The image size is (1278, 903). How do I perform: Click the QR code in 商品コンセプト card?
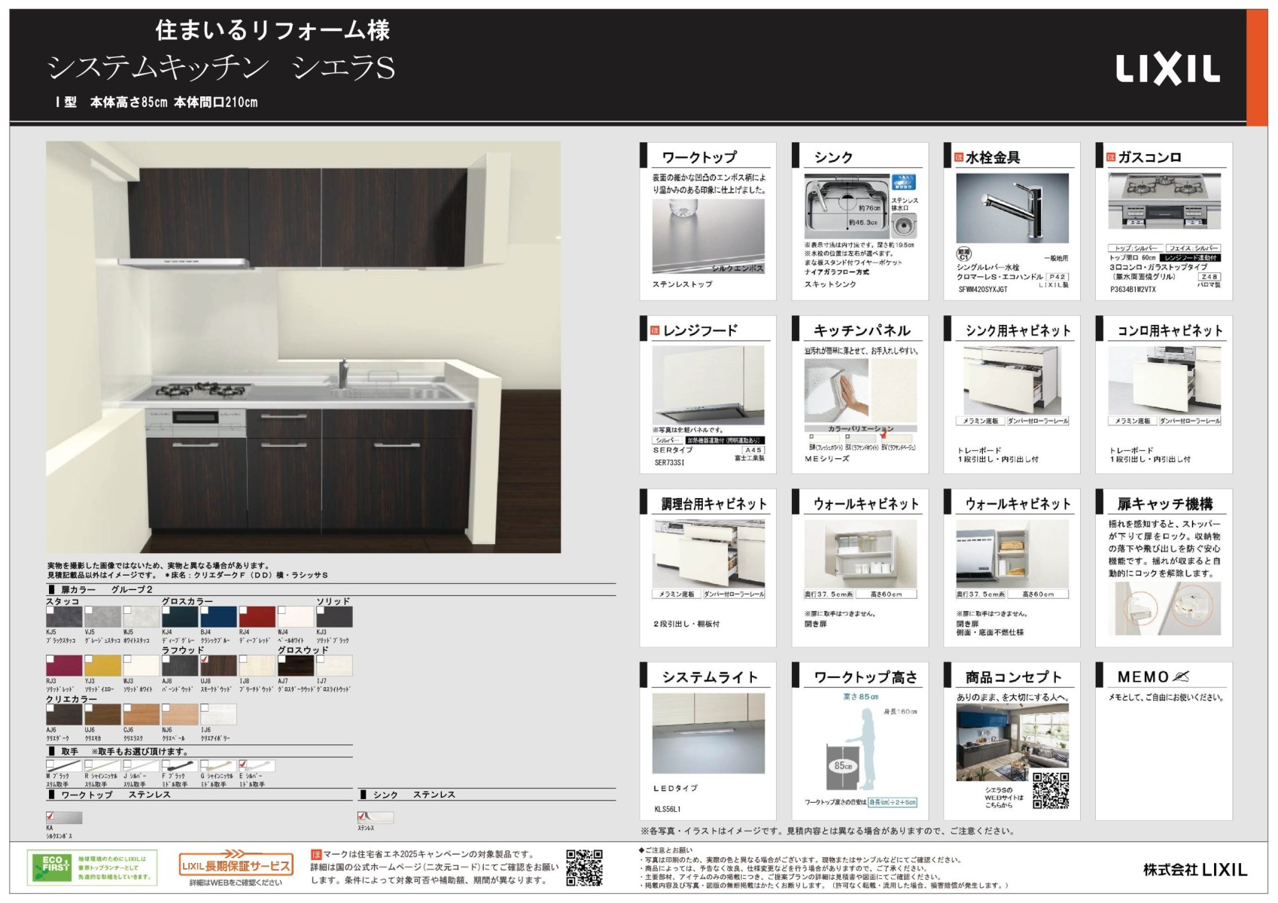tap(1050, 790)
